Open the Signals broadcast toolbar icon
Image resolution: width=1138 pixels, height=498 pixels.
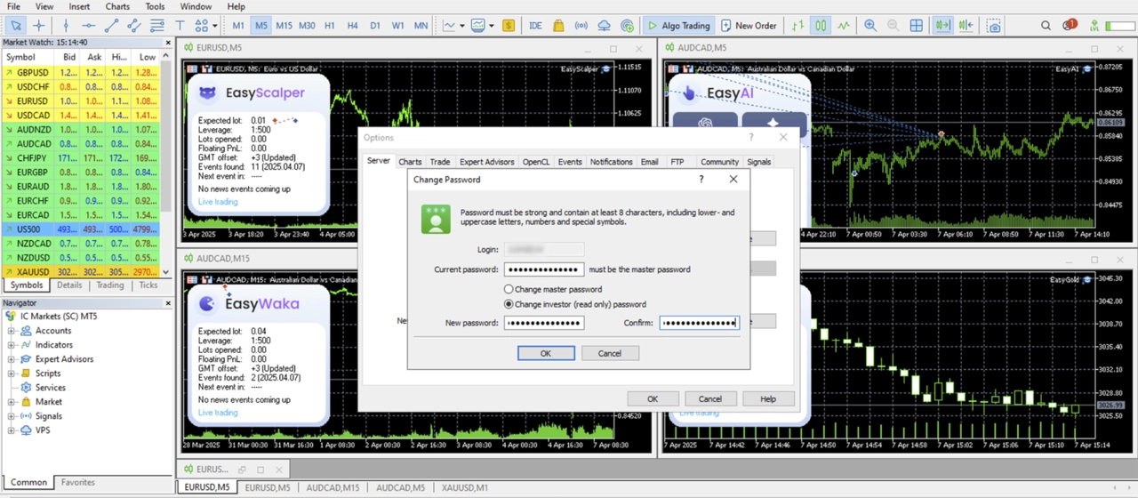tap(581, 26)
